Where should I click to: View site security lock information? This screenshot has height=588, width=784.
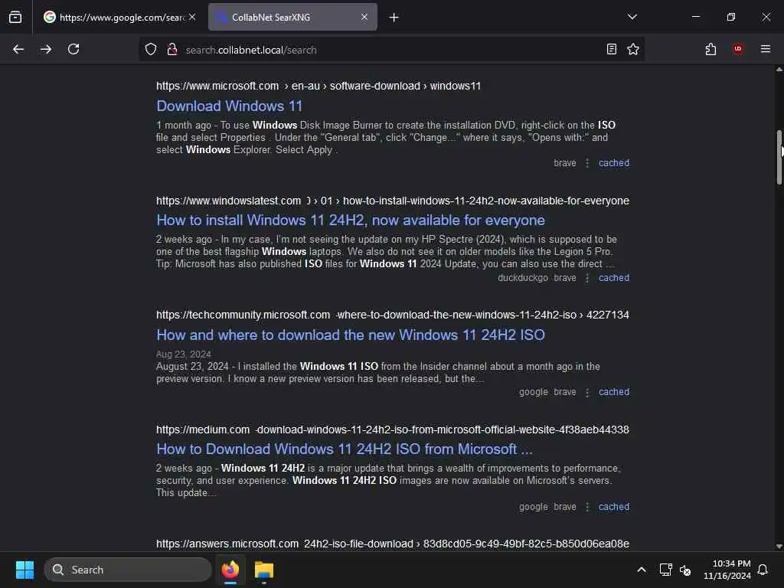(172, 50)
